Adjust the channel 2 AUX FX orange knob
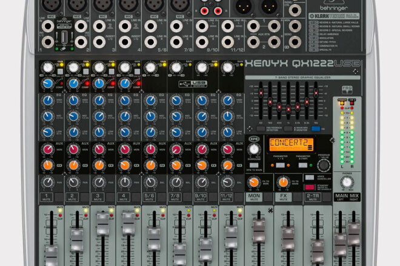The height and width of the screenshot is (266, 400). tap(73, 166)
